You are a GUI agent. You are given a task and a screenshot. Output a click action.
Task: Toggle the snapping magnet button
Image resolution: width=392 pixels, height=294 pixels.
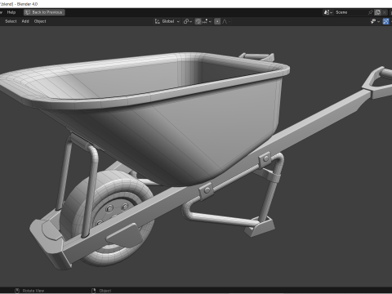pos(198,21)
